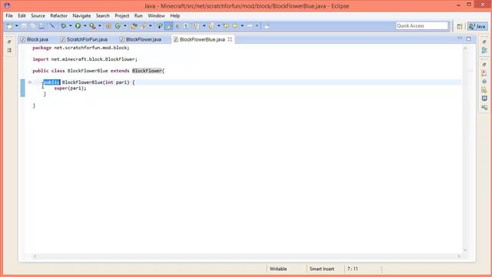Viewport: 492px width, 277px height.
Task: Click the Next Annotation icon
Action: (x=197, y=26)
